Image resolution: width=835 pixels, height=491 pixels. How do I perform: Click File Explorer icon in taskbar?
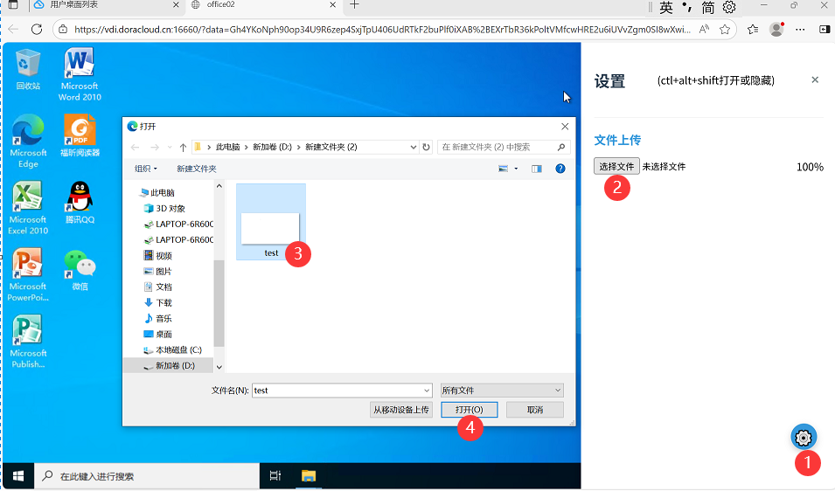point(308,476)
